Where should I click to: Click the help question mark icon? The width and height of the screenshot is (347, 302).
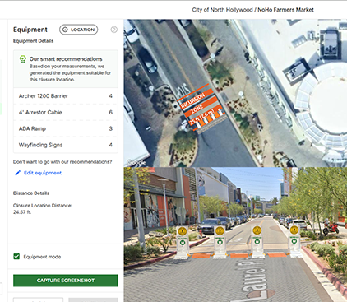pos(113,30)
